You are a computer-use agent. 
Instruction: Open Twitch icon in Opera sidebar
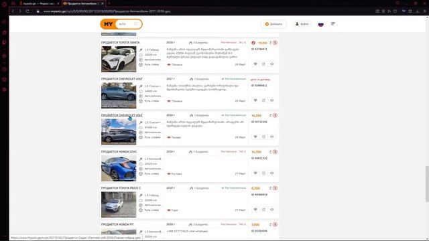tap(5, 42)
